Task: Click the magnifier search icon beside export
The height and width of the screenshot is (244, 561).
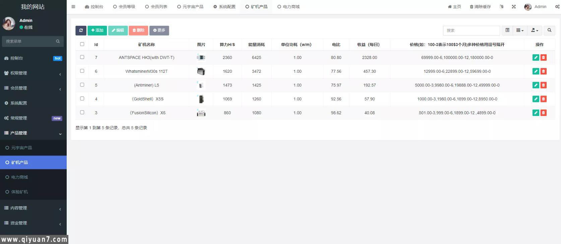Action: pyautogui.click(x=549, y=30)
